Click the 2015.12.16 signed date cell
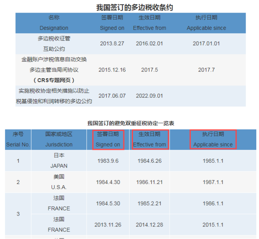259x239 pixels. (x=112, y=70)
